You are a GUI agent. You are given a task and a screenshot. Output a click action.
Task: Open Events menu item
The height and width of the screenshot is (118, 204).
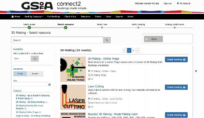[x=98, y=17]
